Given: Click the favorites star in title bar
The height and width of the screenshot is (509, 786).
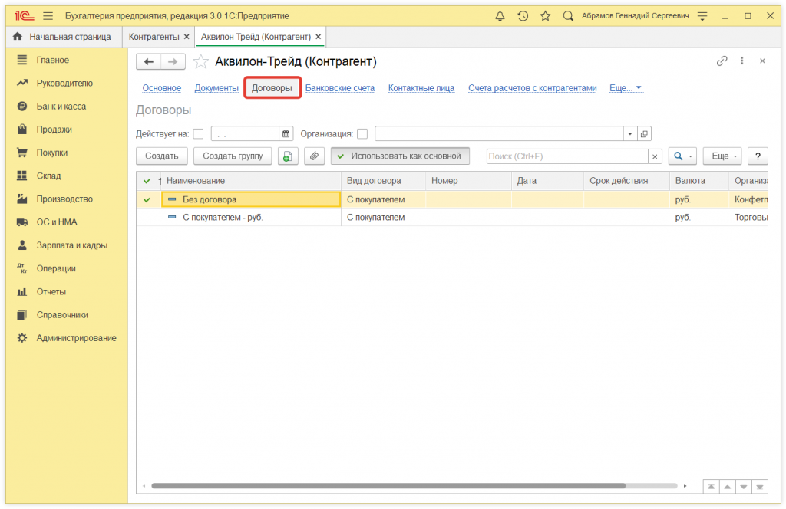Looking at the screenshot, I should tap(545, 15).
